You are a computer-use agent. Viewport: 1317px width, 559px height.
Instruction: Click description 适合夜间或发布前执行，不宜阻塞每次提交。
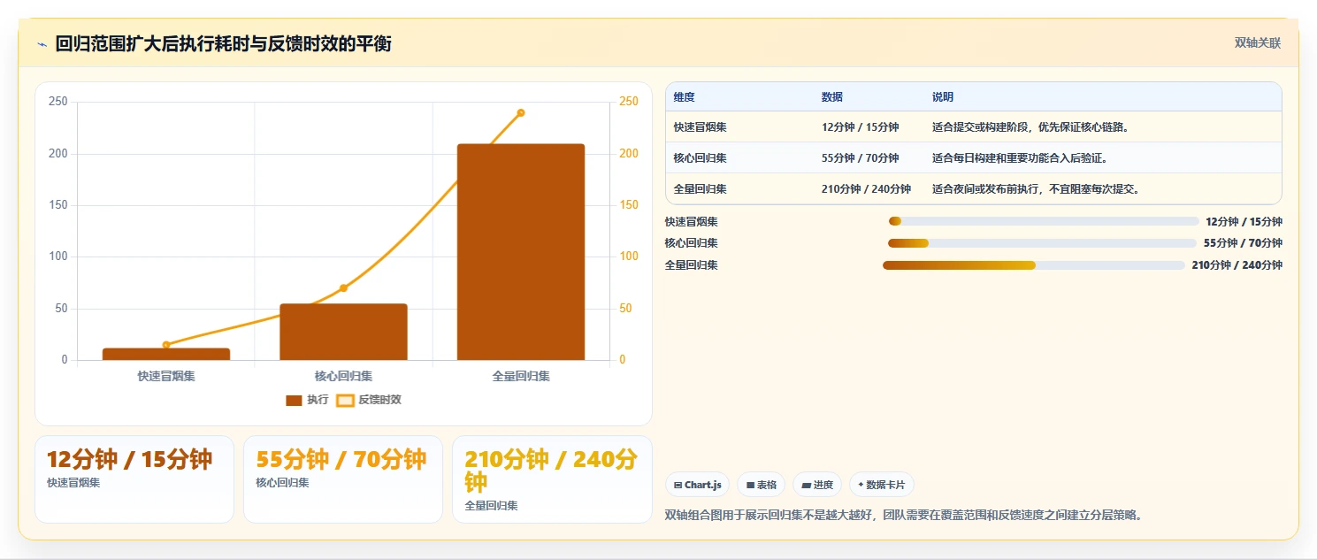(1037, 189)
